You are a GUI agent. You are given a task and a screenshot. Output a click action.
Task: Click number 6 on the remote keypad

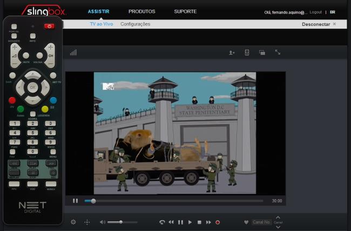(50, 133)
